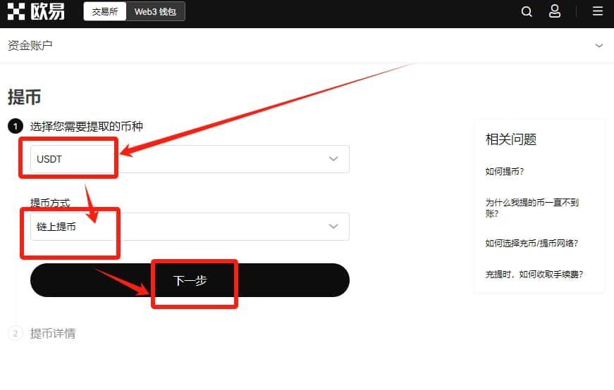This screenshot has height=390, width=614.
Task: Click the 相关问题 heading
Action: [510, 139]
